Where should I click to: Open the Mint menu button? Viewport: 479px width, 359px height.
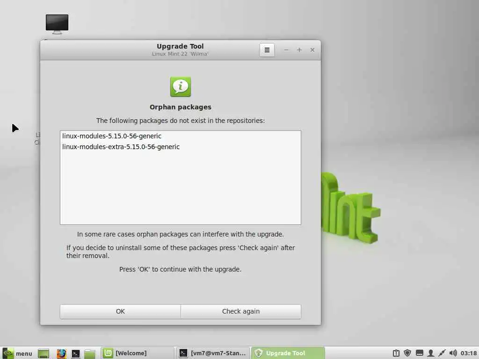[17, 353]
